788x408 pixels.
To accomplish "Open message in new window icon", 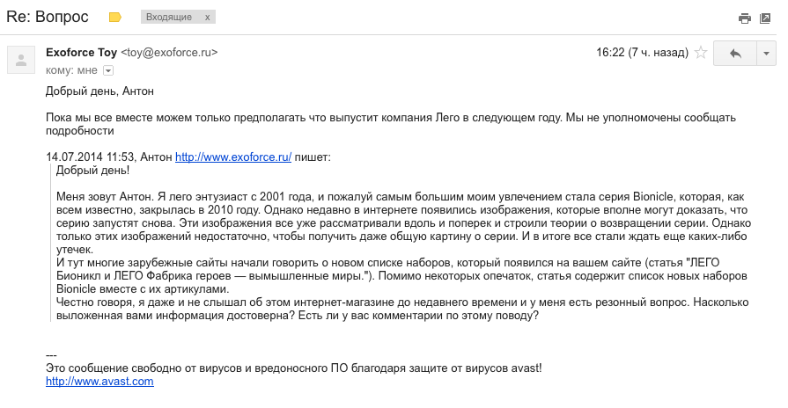I will coord(765,18).
